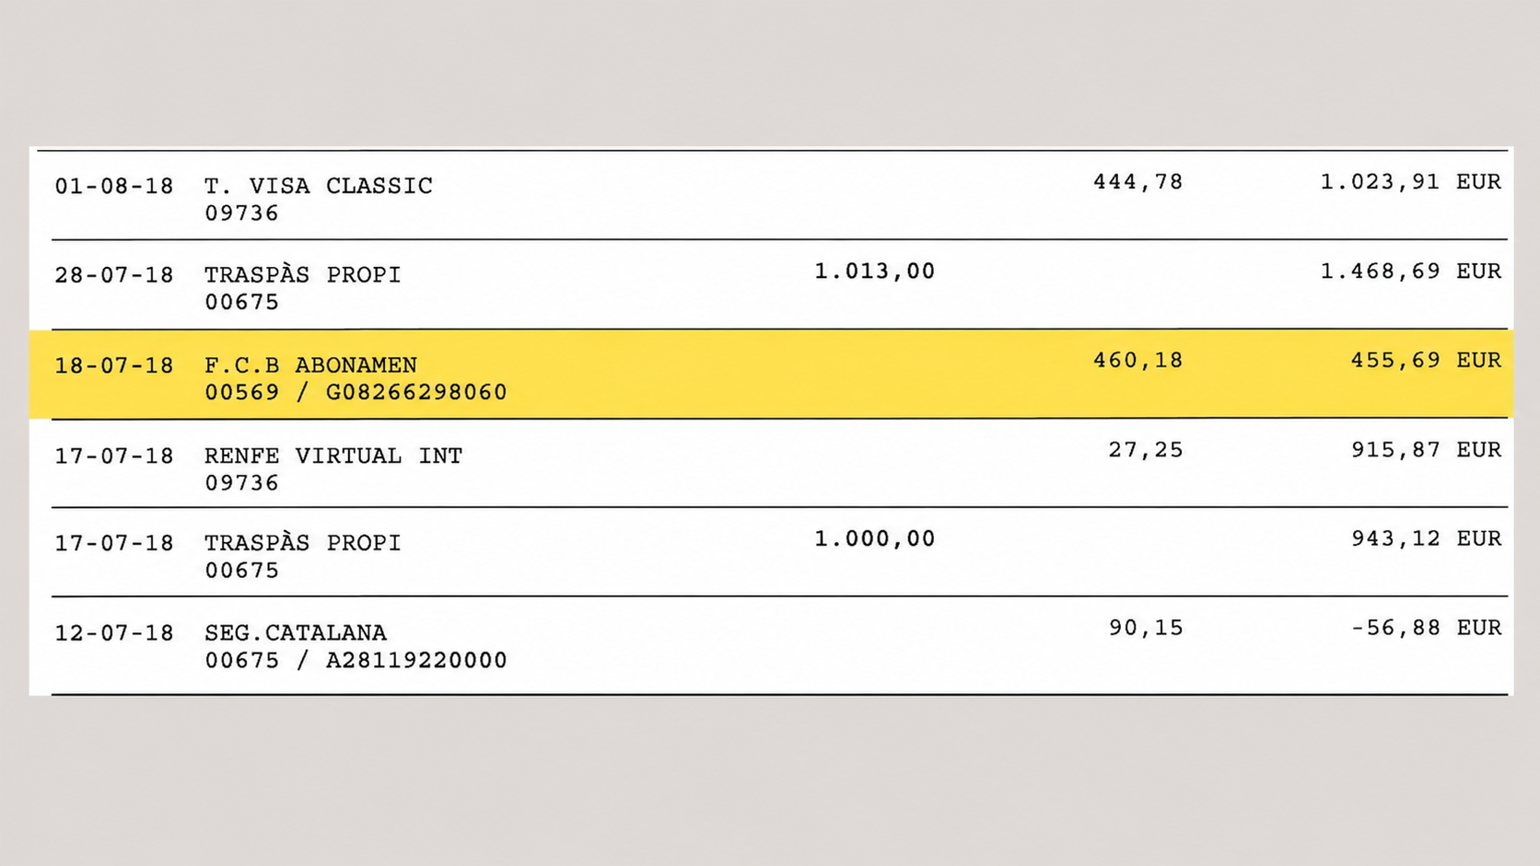Click the date 01-08-18

(114, 186)
